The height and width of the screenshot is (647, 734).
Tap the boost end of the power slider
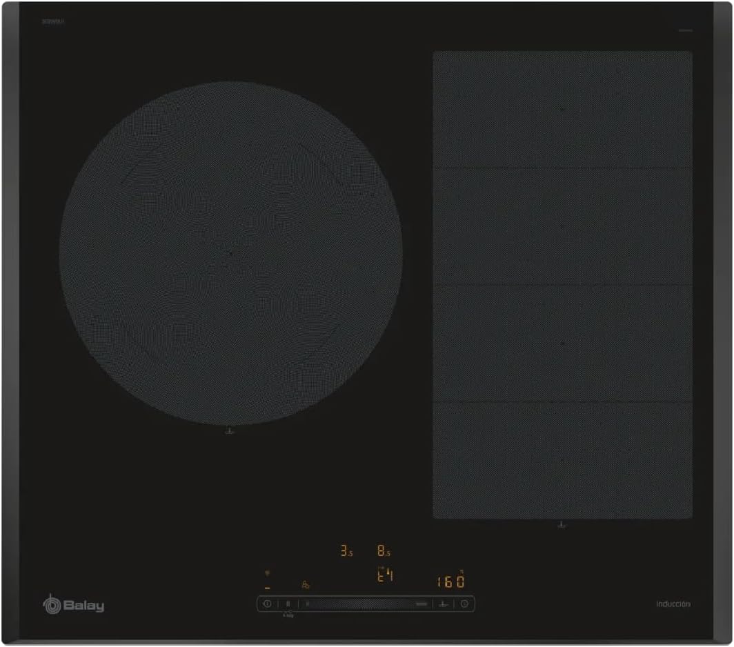(x=421, y=604)
